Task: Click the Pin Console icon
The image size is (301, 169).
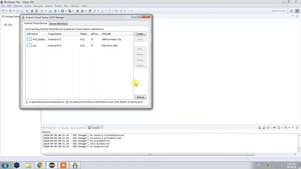Action: [x=274, y=128]
